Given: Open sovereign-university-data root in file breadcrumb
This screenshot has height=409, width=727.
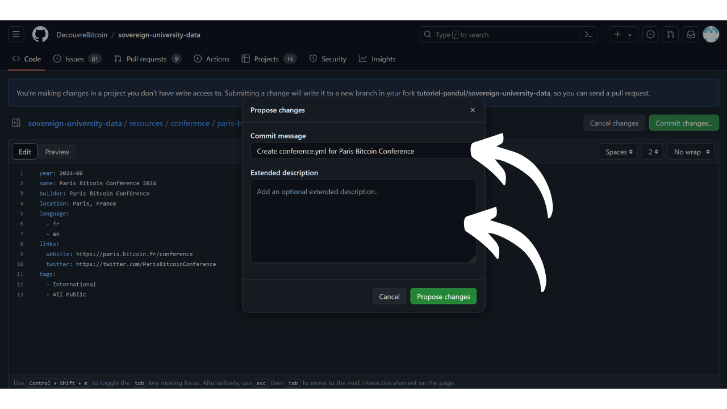Looking at the screenshot, I should click(75, 123).
